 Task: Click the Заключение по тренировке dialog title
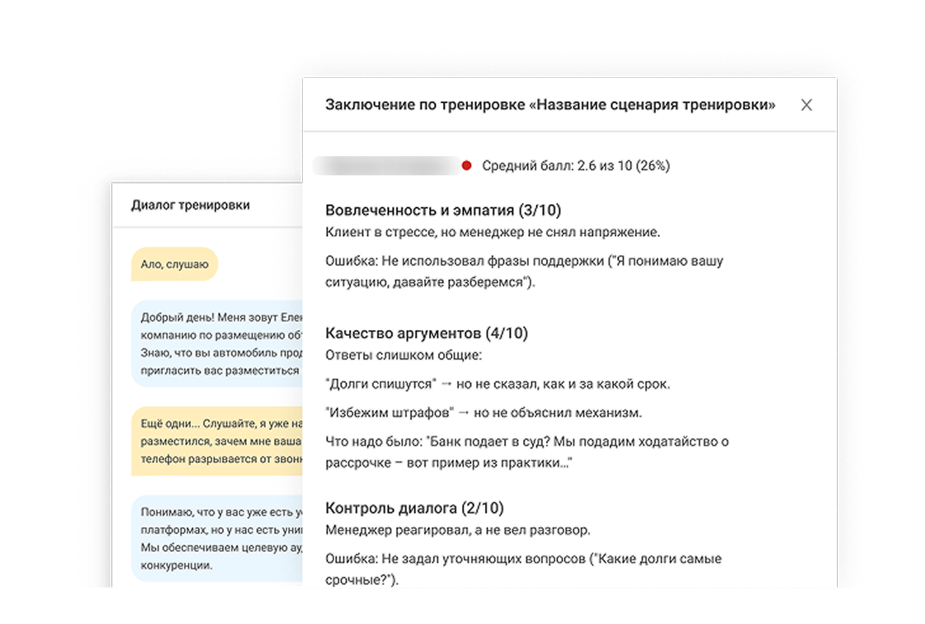tap(550, 105)
